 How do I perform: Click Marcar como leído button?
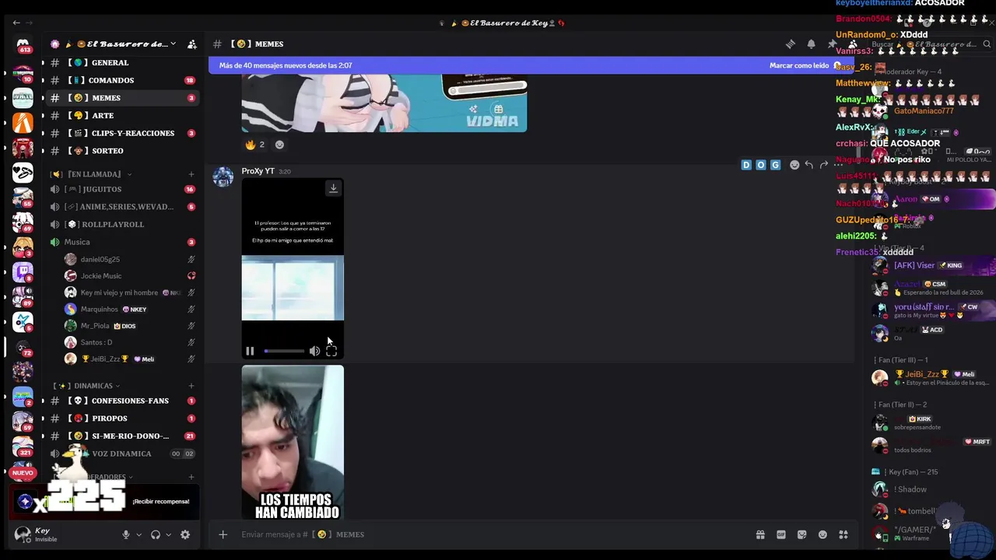coord(805,65)
